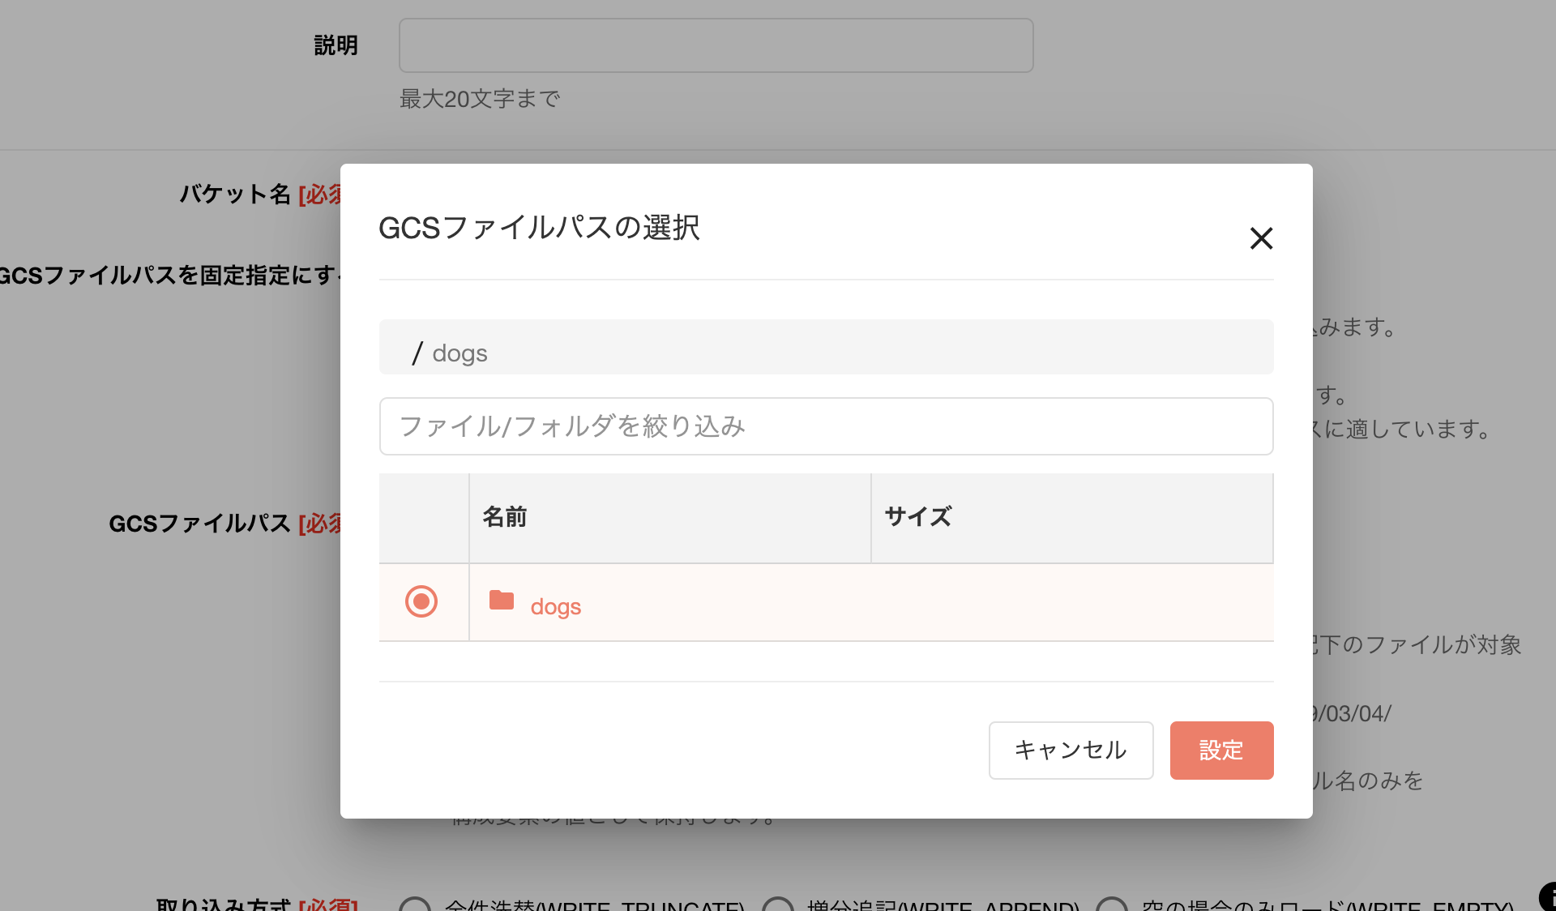The width and height of the screenshot is (1556, 911).
Task: Close the GCSファイルパスの選択 dialog with the X
Action: 1261,238
